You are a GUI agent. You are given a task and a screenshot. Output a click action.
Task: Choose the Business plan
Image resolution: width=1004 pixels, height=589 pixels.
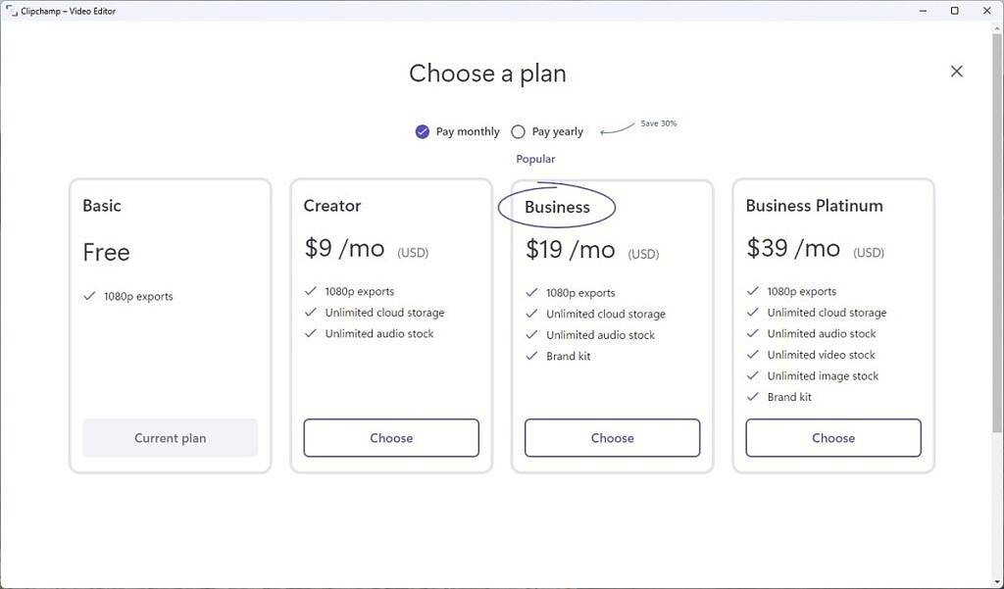click(x=612, y=438)
